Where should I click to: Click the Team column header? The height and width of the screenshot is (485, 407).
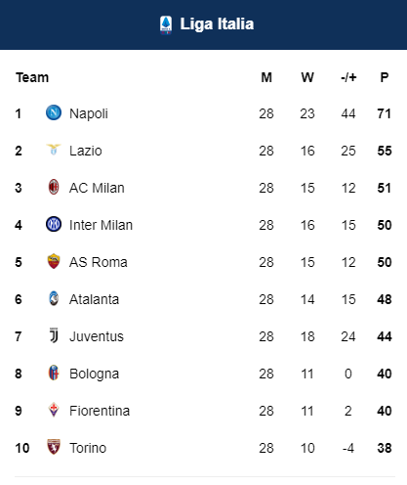tap(32, 77)
